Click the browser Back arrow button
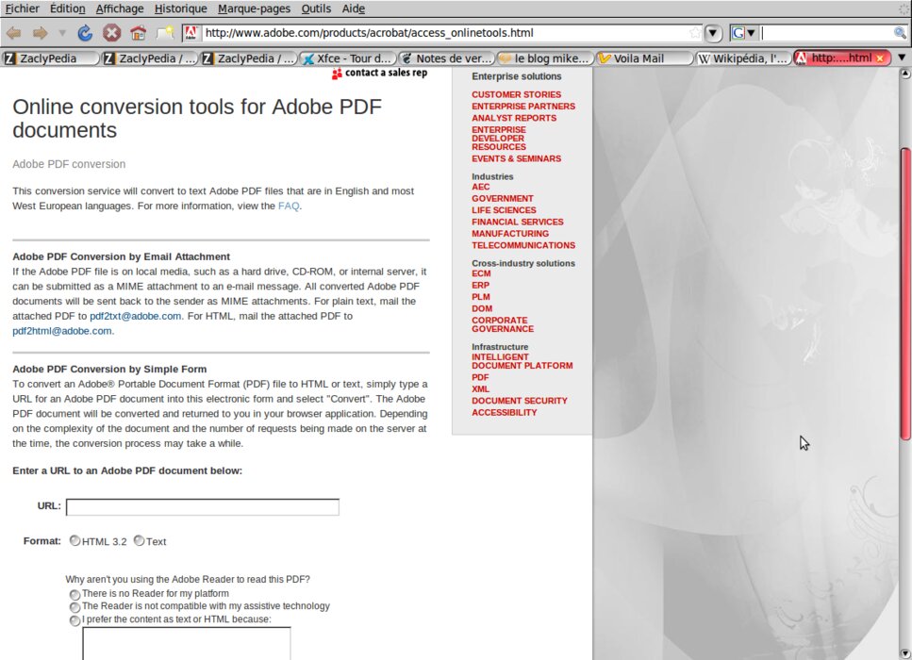This screenshot has height=660, width=912. coord(14,33)
